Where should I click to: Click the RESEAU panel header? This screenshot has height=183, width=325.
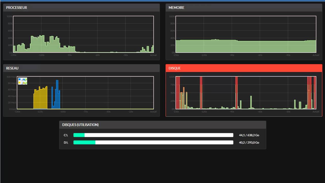pos(81,68)
